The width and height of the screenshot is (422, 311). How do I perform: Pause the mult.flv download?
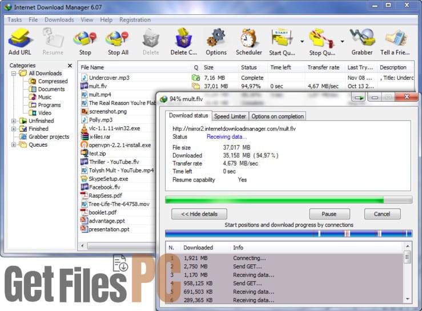tap(329, 214)
